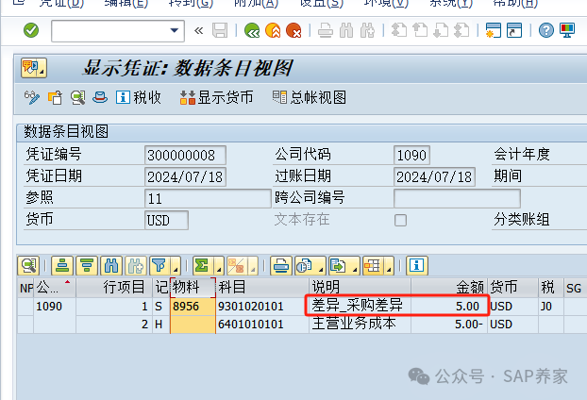Click the 凭证日期 field 2024/07/18
This screenshot has height=400, width=587.
point(185,176)
